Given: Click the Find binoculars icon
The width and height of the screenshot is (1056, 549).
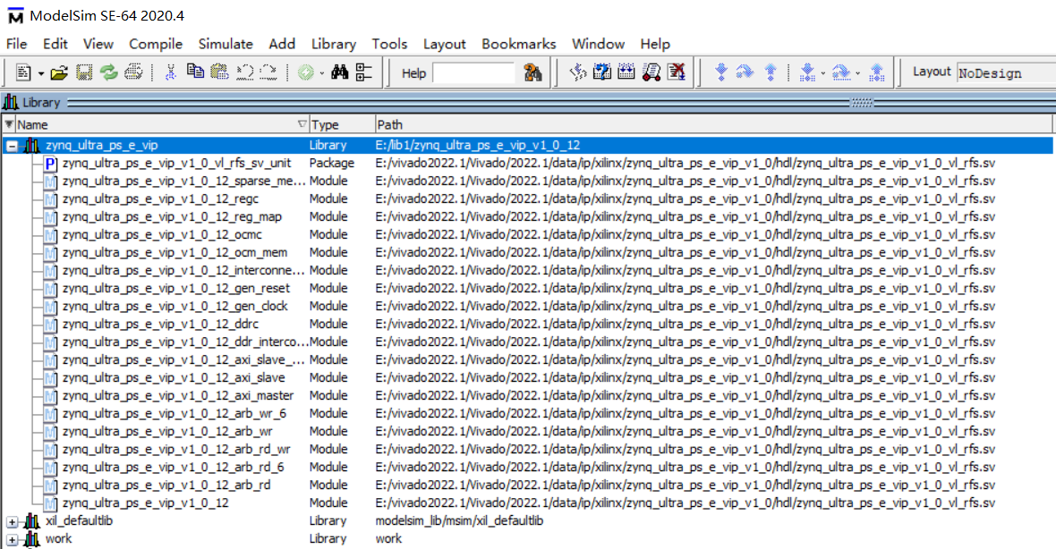Looking at the screenshot, I should 339,72.
